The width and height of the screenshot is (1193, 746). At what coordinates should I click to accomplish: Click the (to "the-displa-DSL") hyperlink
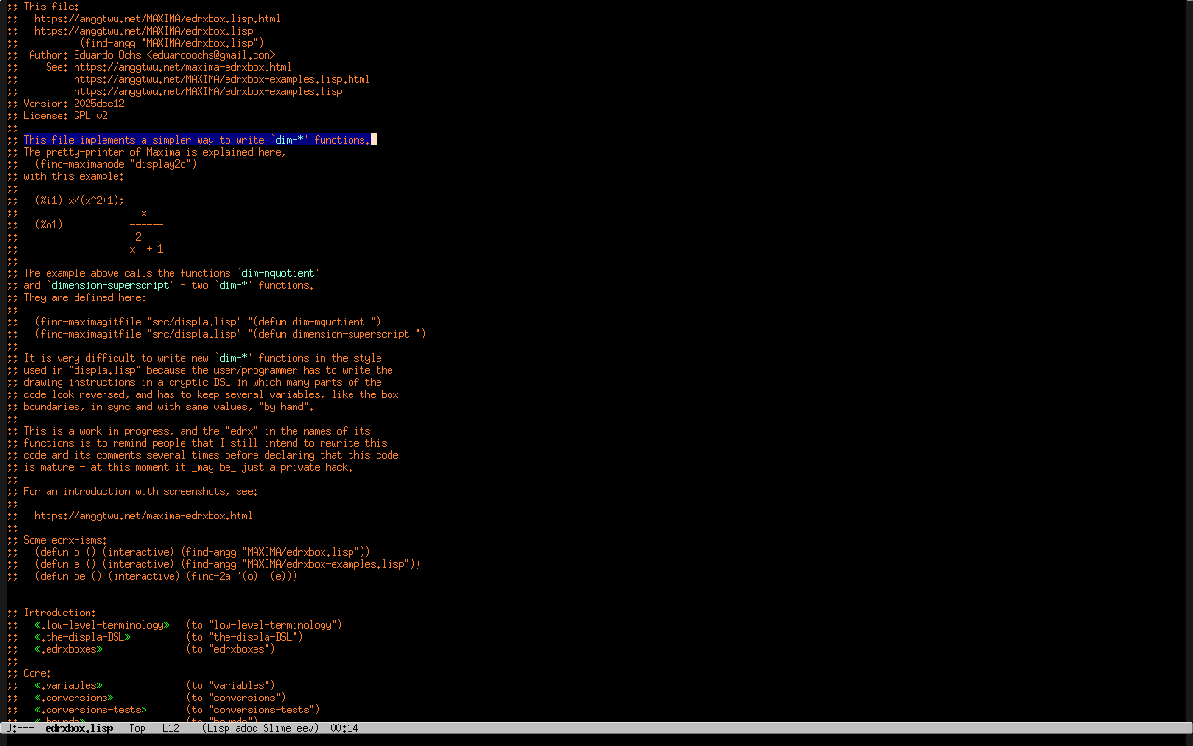(x=244, y=637)
